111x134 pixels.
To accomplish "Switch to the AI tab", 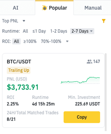I will coord(15,8).
